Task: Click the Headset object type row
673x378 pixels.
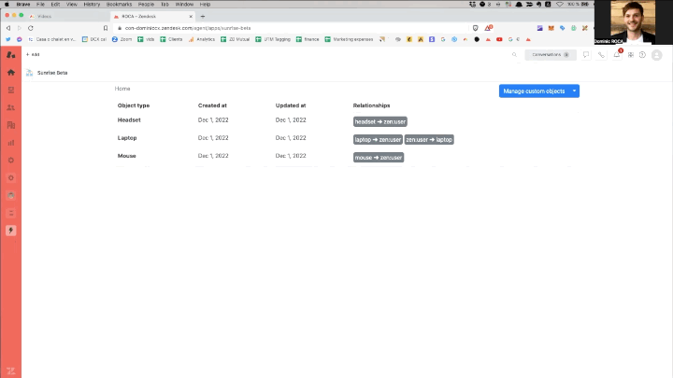Action: pos(129,121)
